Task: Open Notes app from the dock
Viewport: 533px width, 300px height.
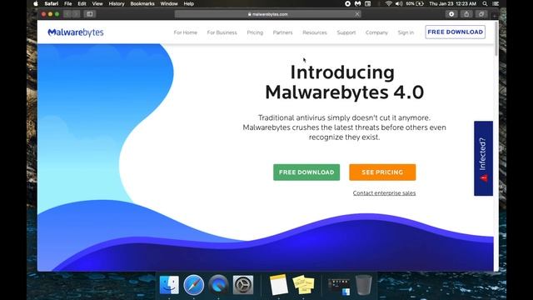Action: tap(279, 285)
